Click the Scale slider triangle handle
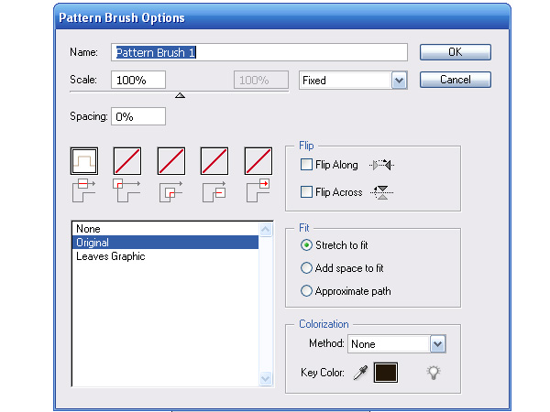 180,95
